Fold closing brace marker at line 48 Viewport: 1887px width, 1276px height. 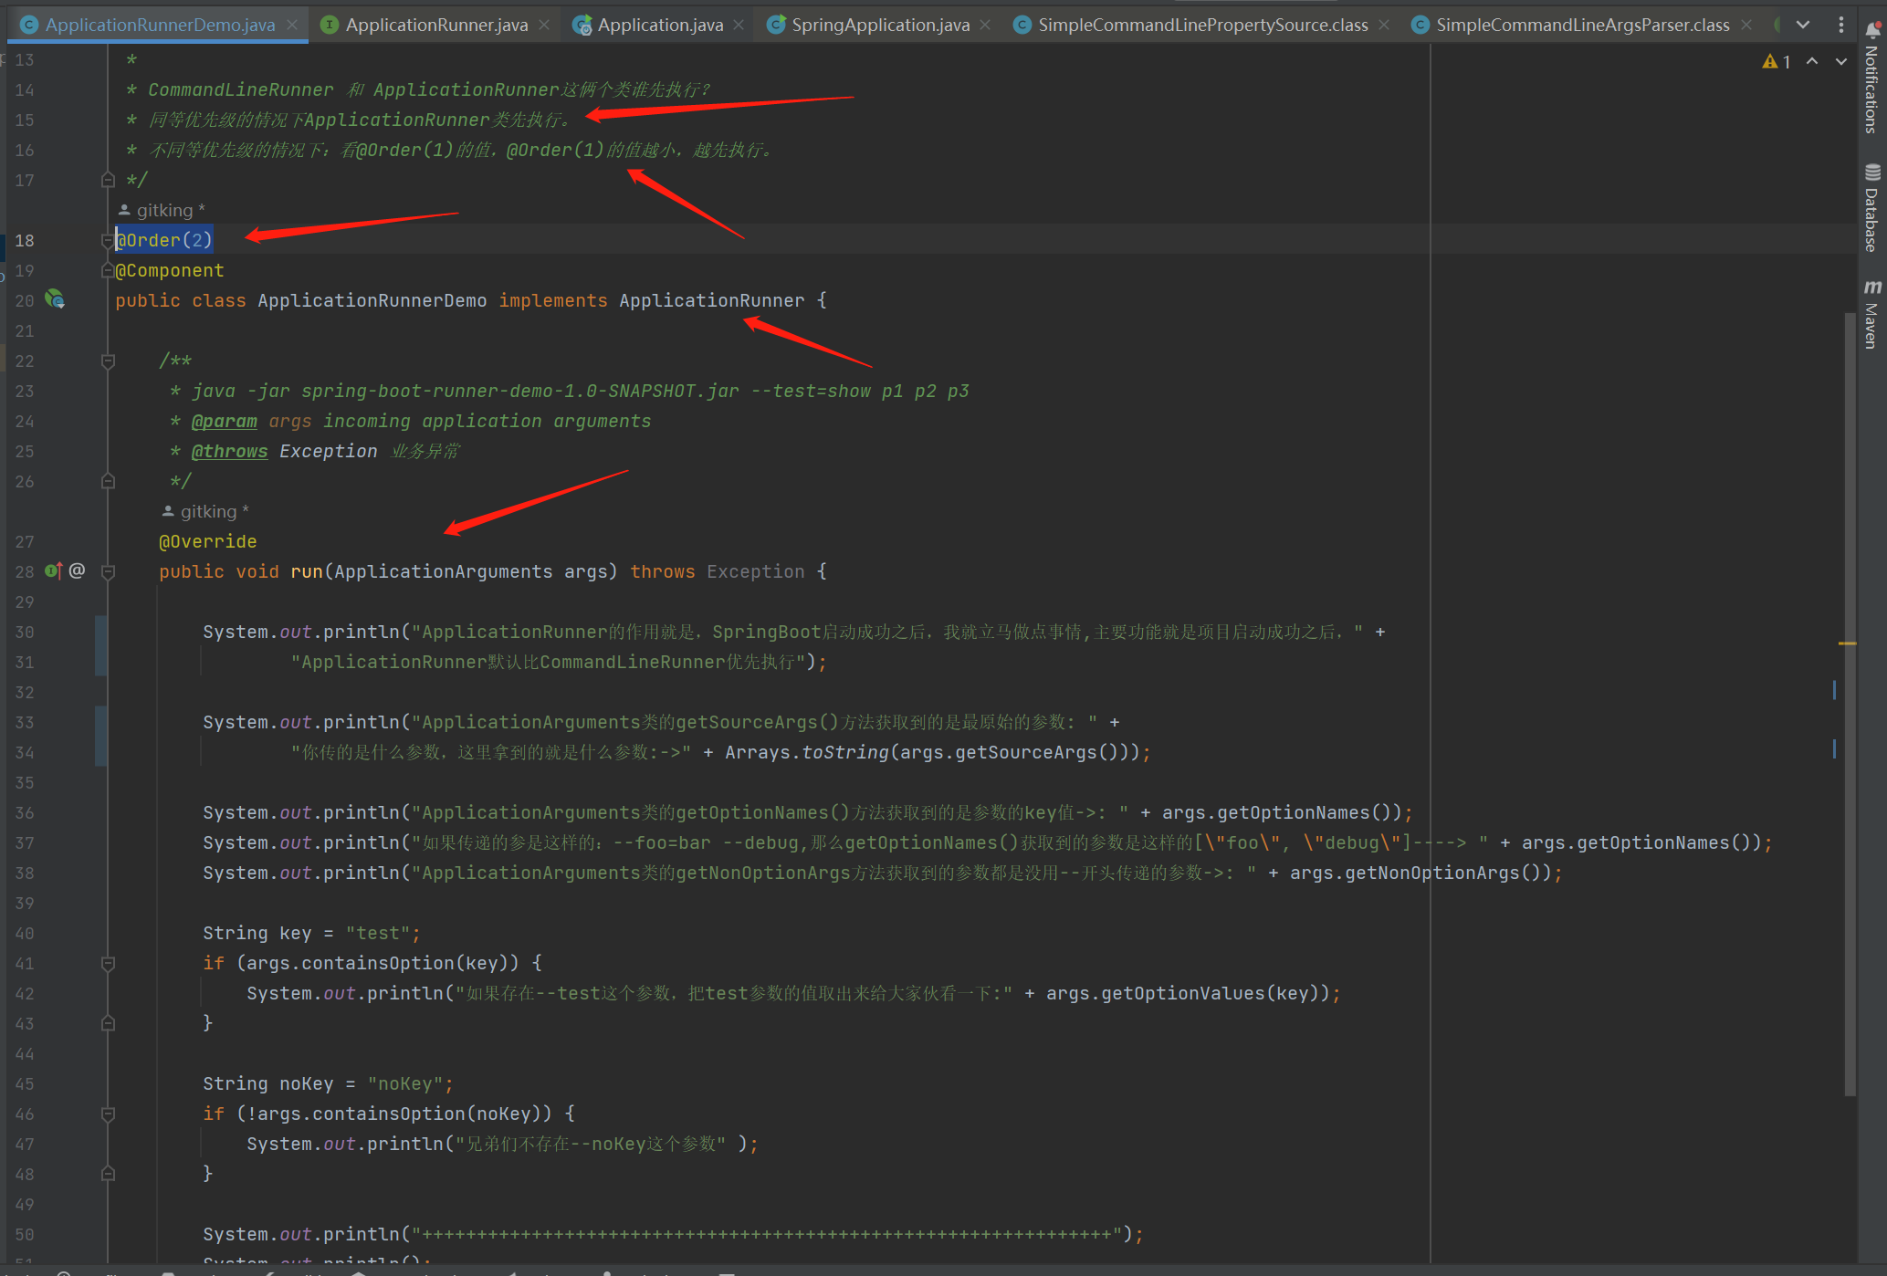(x=108, y=1174)
